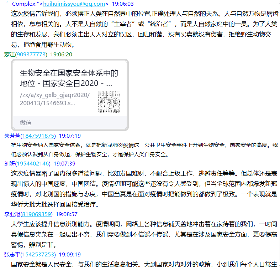The image size is (280, 270).
Task: Open 李亚旭's QQ number 819069359 link
Action: click(x=37, y=214)
